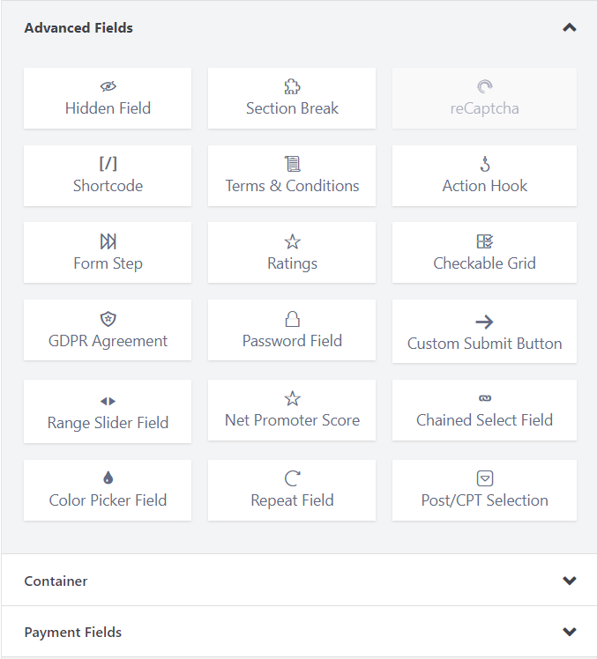Select the Section Break puzzle icon

point(292,86)
